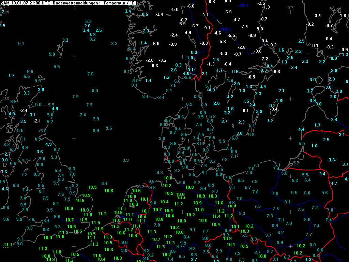349x262 pixels.
Task: Select the -1.6 reading near top right
Action: pos(342,16)
